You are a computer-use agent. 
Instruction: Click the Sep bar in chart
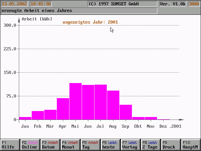pos(126,112)
